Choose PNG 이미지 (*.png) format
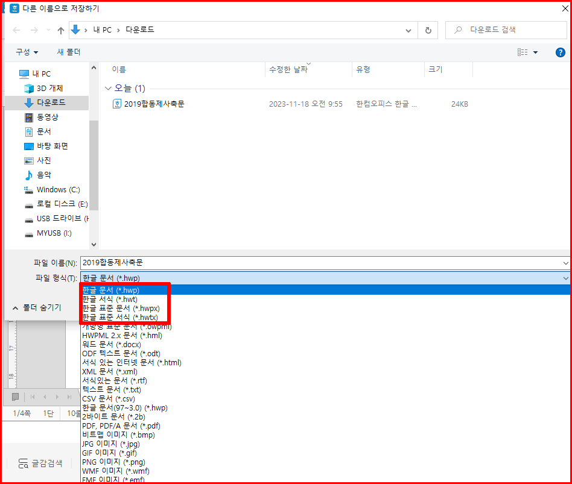572x484 pixels. [114, 462]
